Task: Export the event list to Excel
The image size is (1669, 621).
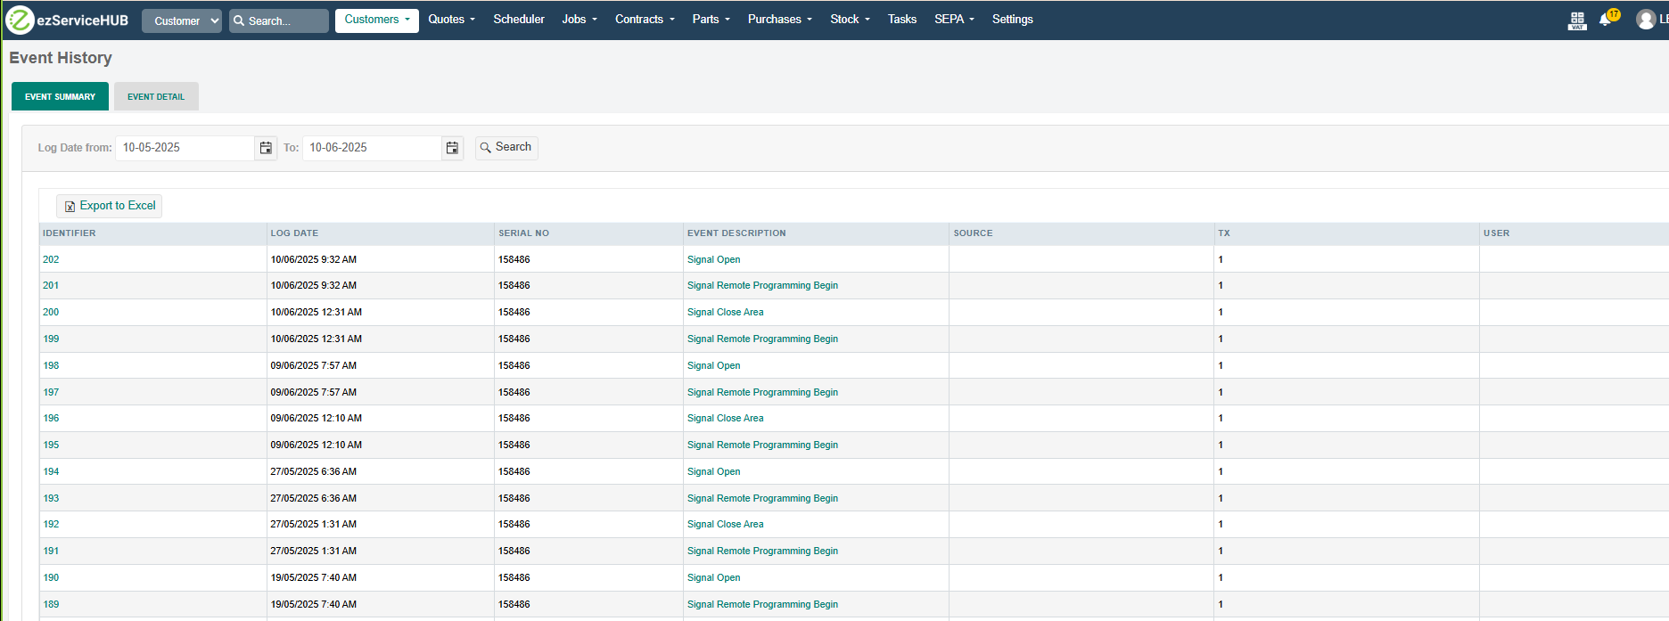Action: pos(110,206)
